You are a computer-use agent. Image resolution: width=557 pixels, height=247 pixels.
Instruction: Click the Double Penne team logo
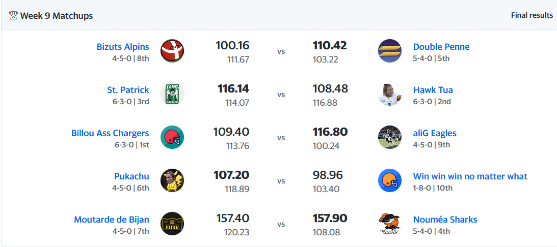click(390, 51)
